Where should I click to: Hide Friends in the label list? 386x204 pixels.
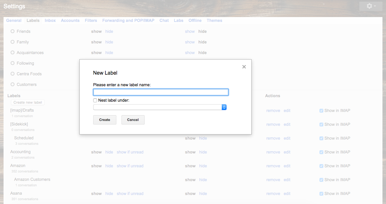point(109,31)
